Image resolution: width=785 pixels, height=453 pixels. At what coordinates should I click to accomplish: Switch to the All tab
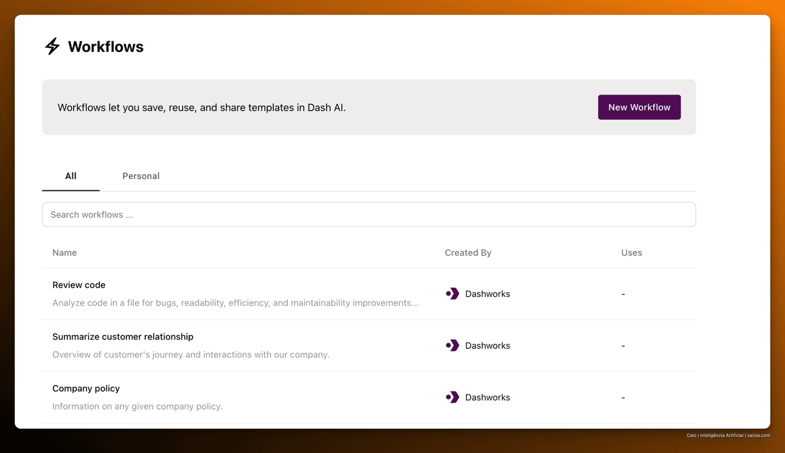(71, 176)
